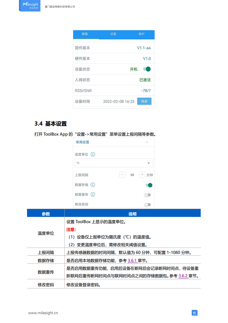The image size is (228, 323).
Task: Click hardware version value V1.0
Action: coord(147,59)
